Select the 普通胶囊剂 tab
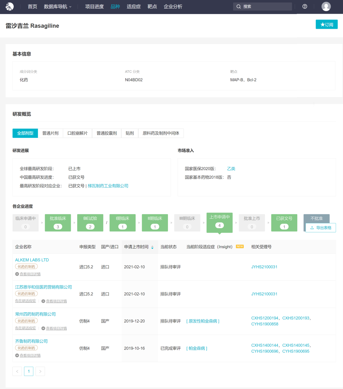 (x=107, y=133)
